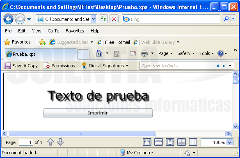Show more command bar items chevron
Image resolution: width=240 pixels, height=158 pixels.
tap(235, 50)
